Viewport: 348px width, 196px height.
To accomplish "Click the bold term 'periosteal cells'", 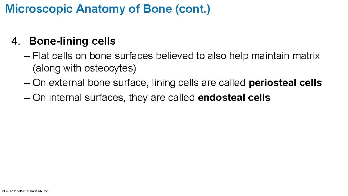I will 285,83.
